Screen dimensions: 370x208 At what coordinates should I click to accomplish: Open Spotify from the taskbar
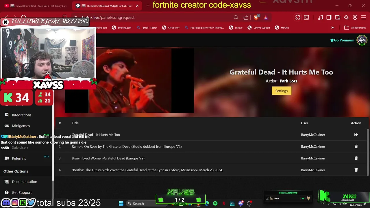tap(215, 203)
